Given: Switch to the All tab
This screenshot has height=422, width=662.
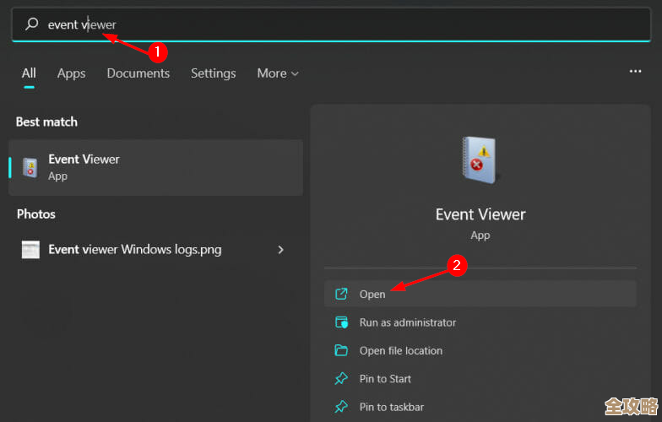Looking at the screenshot, I should 29,73.
